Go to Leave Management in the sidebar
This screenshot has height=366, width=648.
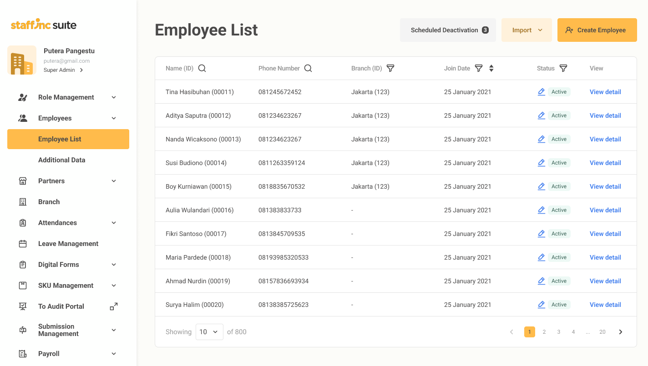coord(68,244)
